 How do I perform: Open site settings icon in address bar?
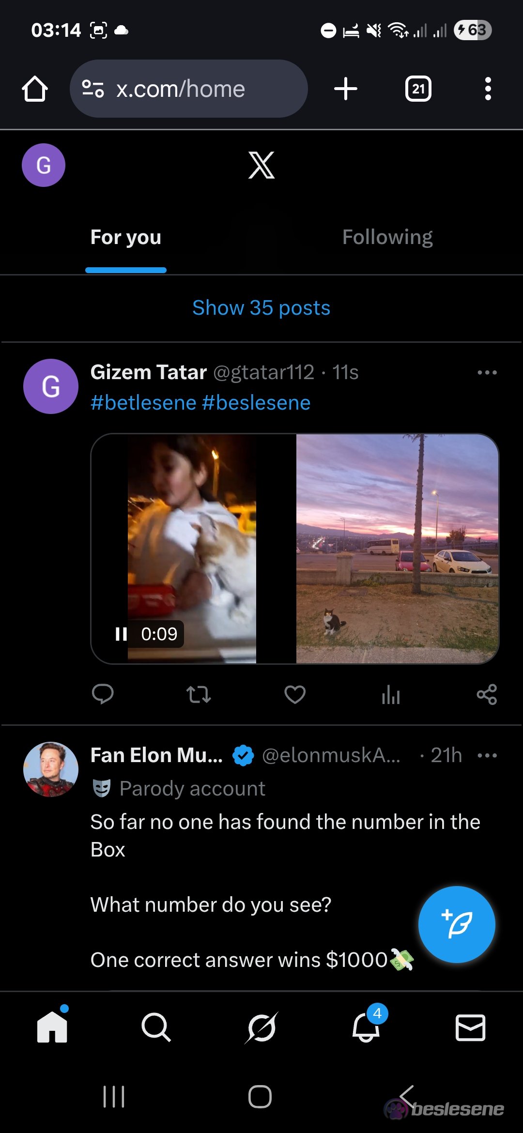(93, 89)
